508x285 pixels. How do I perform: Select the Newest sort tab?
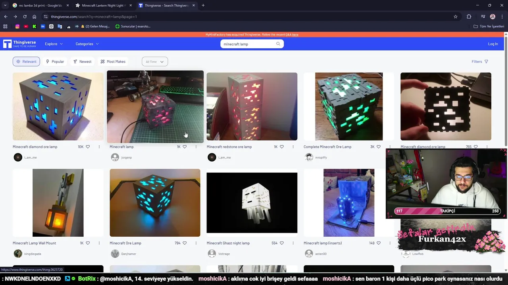pos(82,62)
